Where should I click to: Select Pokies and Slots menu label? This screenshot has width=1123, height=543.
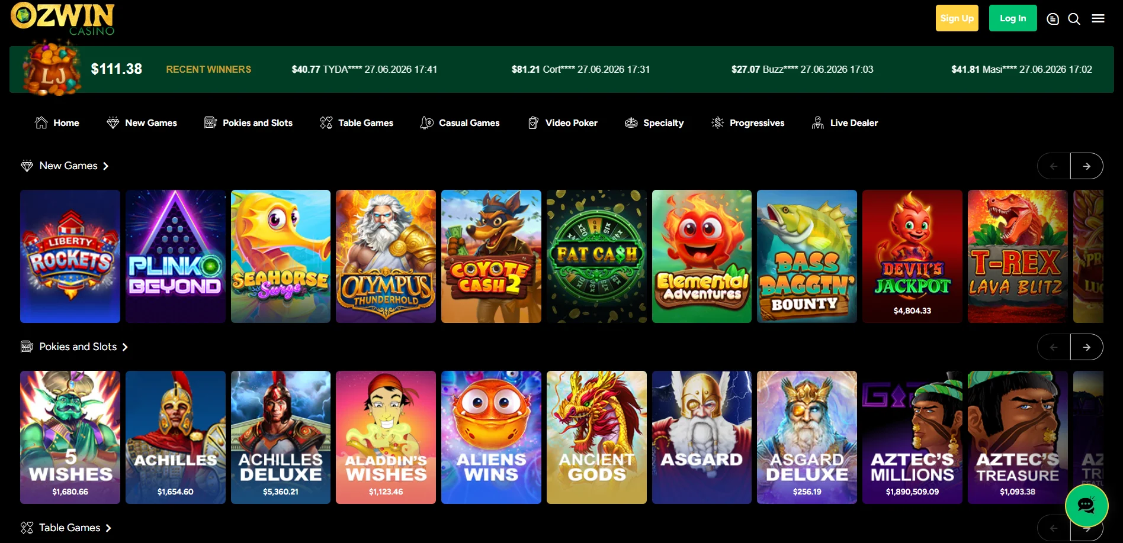click(x=258, y=122)
